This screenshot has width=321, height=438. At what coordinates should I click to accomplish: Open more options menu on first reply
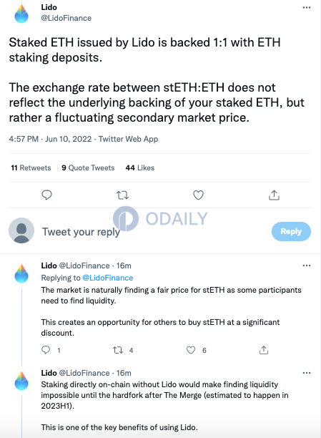(x=307, y=266)
